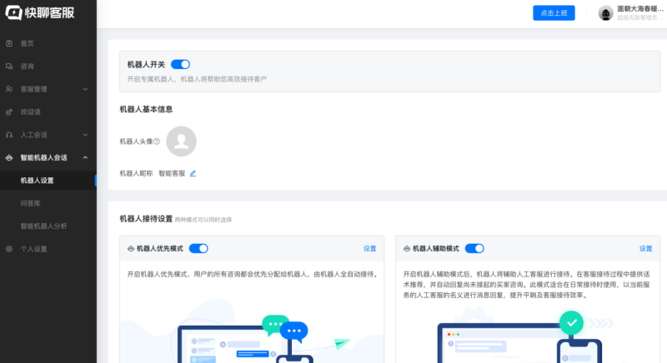Image resolution: width=667 pixels, height=363 pixels.
Task: Click 设置 link for 机器人辅助模式
Action: [x=645, y=249]
